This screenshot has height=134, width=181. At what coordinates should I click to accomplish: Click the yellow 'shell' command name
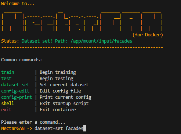[8, 104]
